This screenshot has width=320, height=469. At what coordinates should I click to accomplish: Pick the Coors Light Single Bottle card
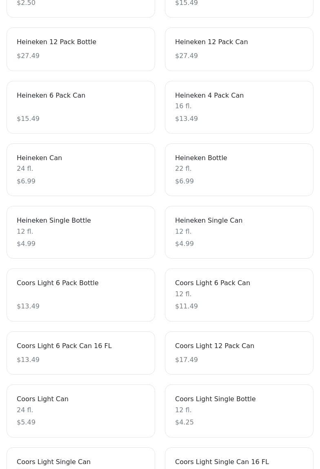pos(239,411)
